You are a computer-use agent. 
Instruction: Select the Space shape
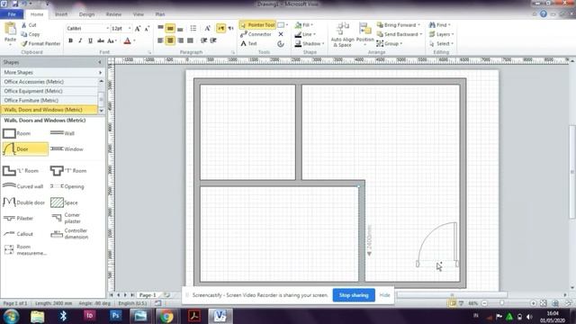coord(64,202)
